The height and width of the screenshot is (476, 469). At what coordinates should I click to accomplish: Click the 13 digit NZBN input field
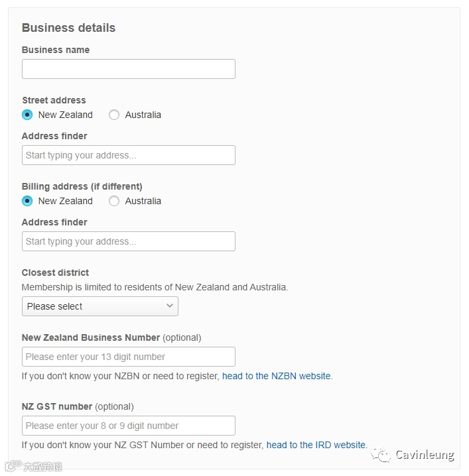pos(128,357)
